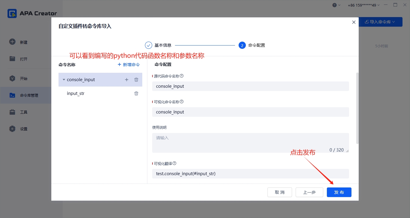This screenshot has height=218, width=410.
Task: Open the account phone number dropdown
Action: coord(364,5)
